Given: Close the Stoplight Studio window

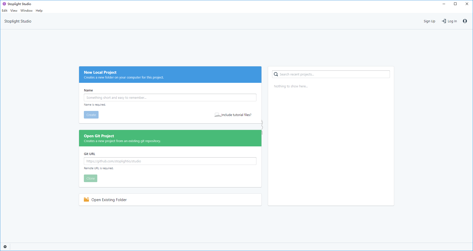Looking at the screenshot, I should click(x=467, y=4).
